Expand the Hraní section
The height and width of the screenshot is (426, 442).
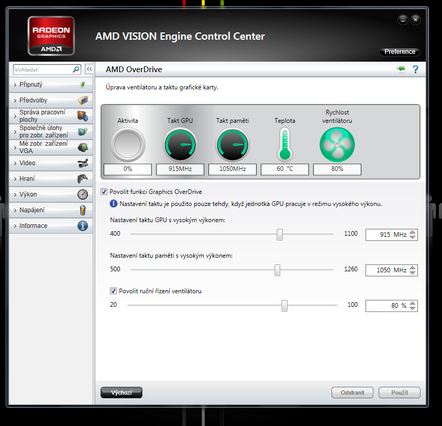click(x=51, y=178)
